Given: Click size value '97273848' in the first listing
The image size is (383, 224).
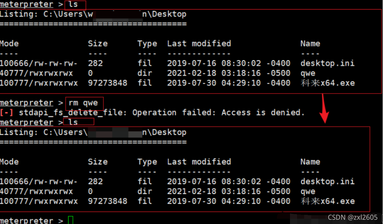Looking at the screenshot, I should click(x=108, y=83).
